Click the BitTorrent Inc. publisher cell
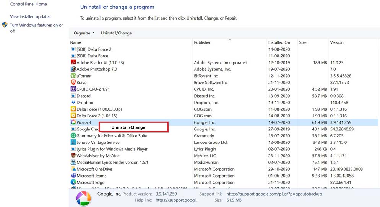The width and height of the screenshot is (380, 207). click(x=206, y=76)
